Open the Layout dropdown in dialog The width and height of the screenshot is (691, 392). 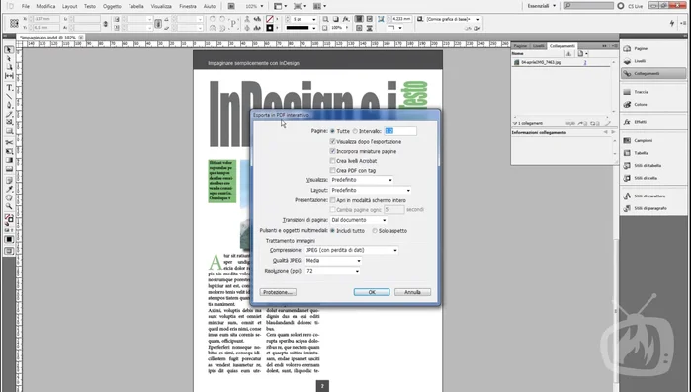[371, 190]
